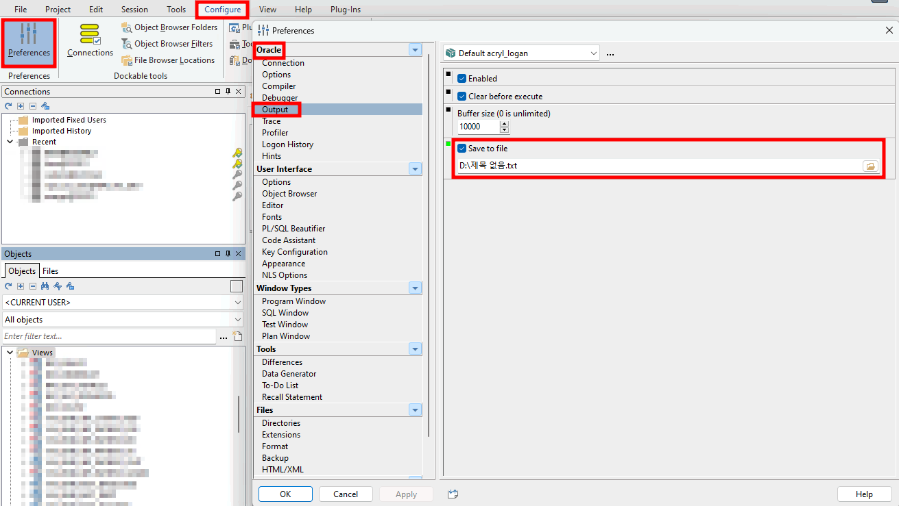Collapse the Oracle preferences section

[415, 50]
